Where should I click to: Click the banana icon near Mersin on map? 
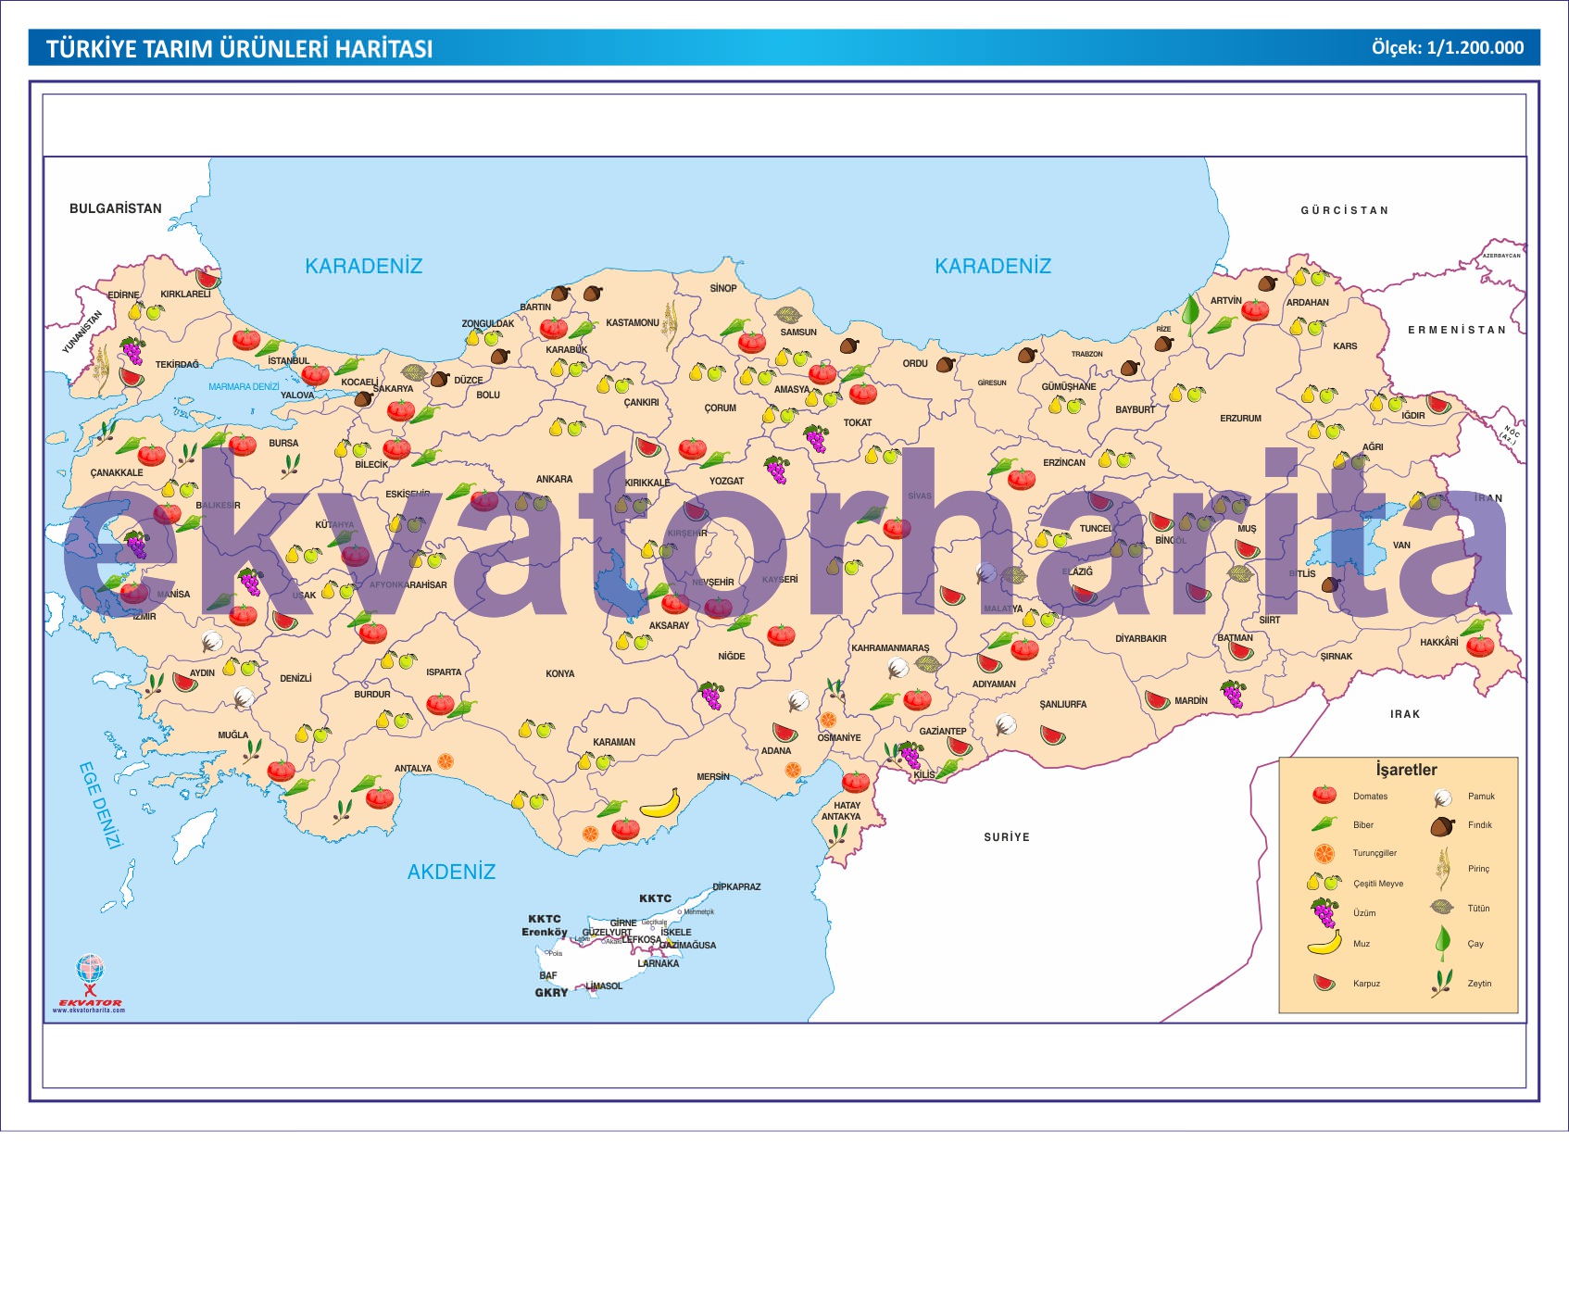point(660,803)
